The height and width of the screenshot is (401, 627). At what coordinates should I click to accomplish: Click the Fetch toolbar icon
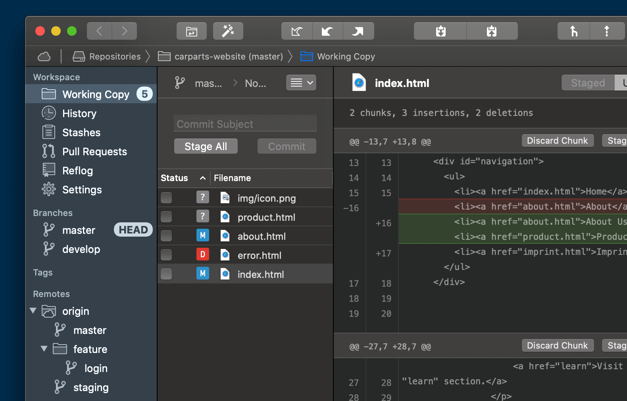point(297,31)
